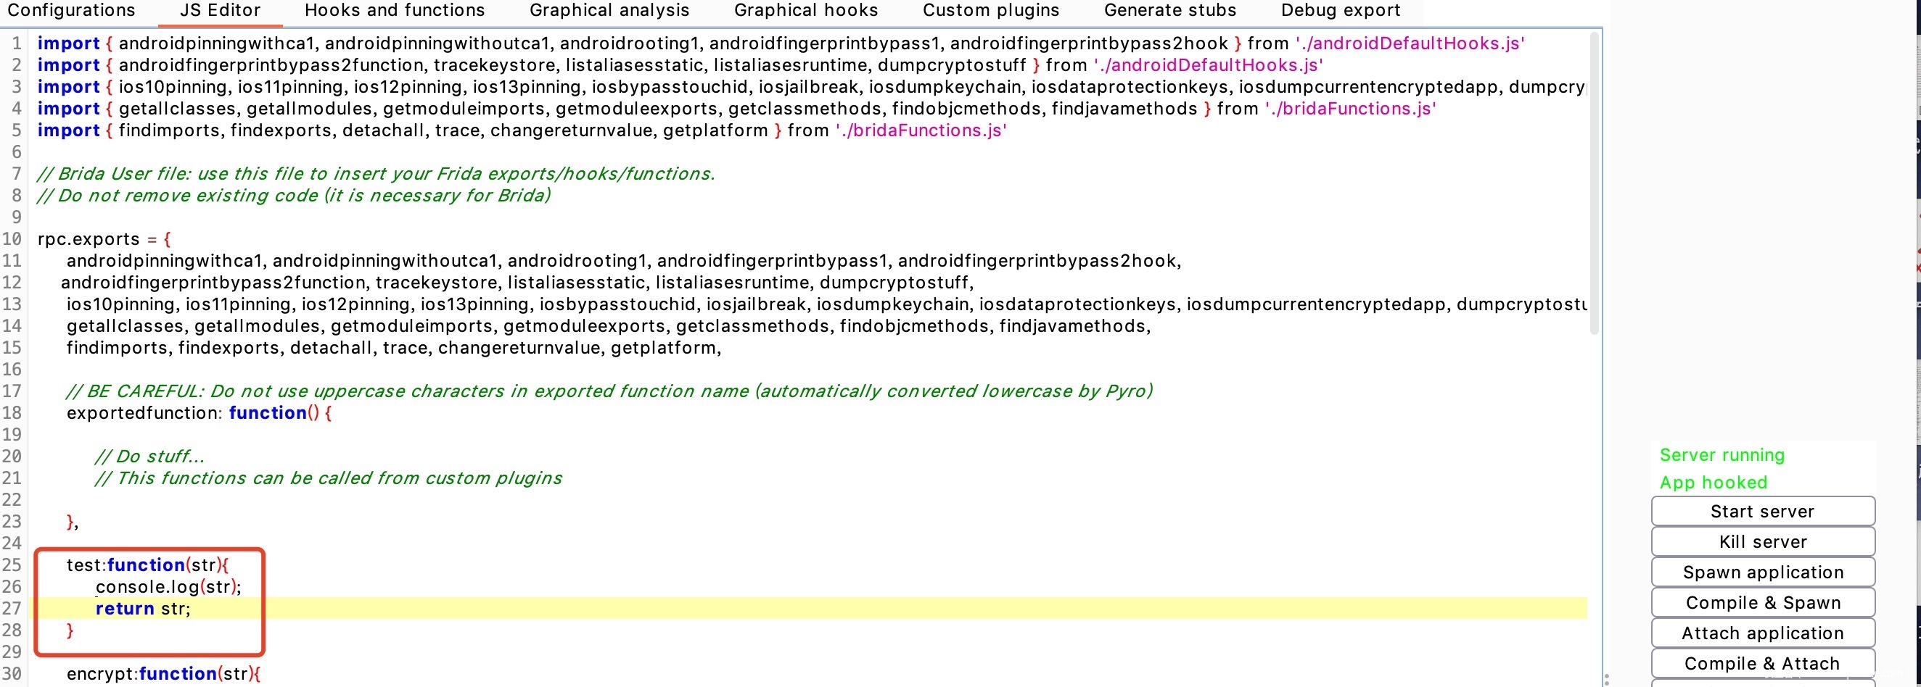Click the 'encrypt:function(str){' code line
1921x687 pixels.
pos(163,673)
